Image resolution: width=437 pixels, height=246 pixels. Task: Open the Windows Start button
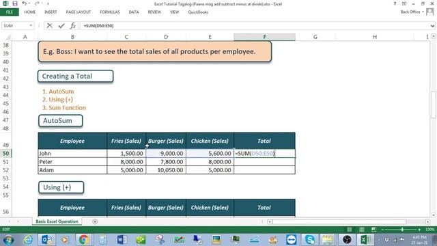click(x=9, y=240)
